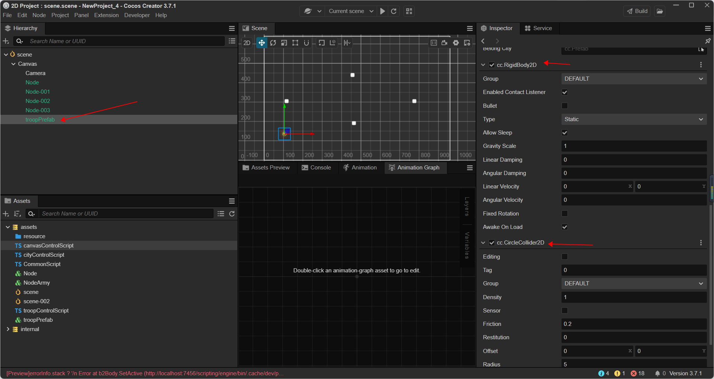Select Node-002 in the Hierarchy

[38, 101]
